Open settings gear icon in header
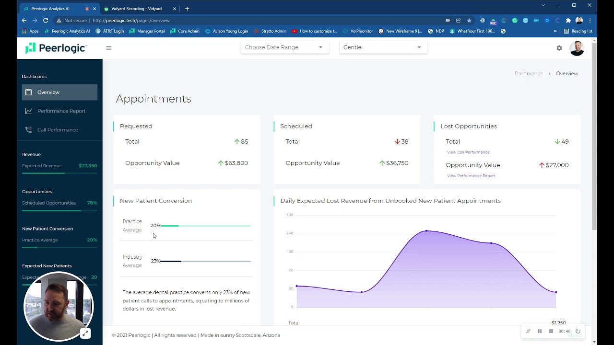Screen dimensions: 614x345 [559, 48]
